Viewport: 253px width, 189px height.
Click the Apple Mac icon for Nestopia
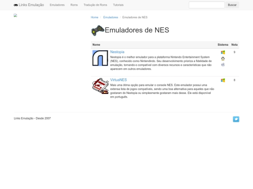click(x=223, y=64)
